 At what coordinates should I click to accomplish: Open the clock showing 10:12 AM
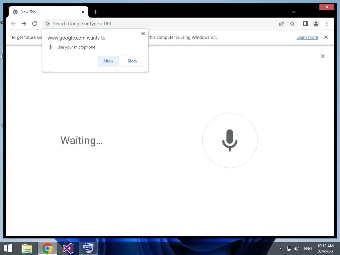325,249
